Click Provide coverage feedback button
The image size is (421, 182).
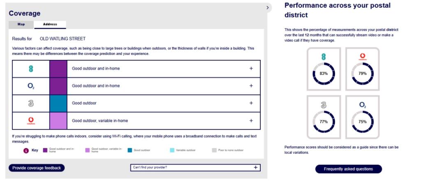click(x=37, y=168)
